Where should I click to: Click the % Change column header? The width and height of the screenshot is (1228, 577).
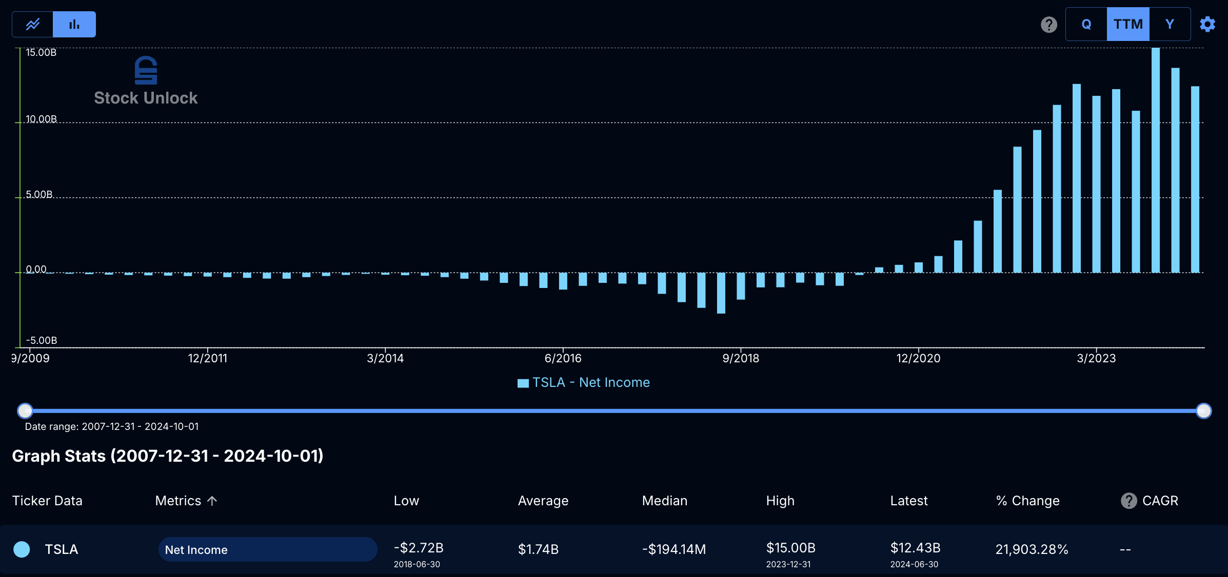1027,501
